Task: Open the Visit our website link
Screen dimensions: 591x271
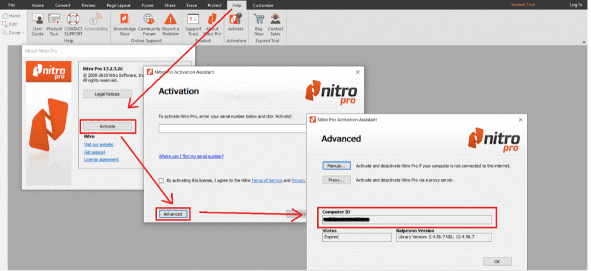Action: [99, 144]
